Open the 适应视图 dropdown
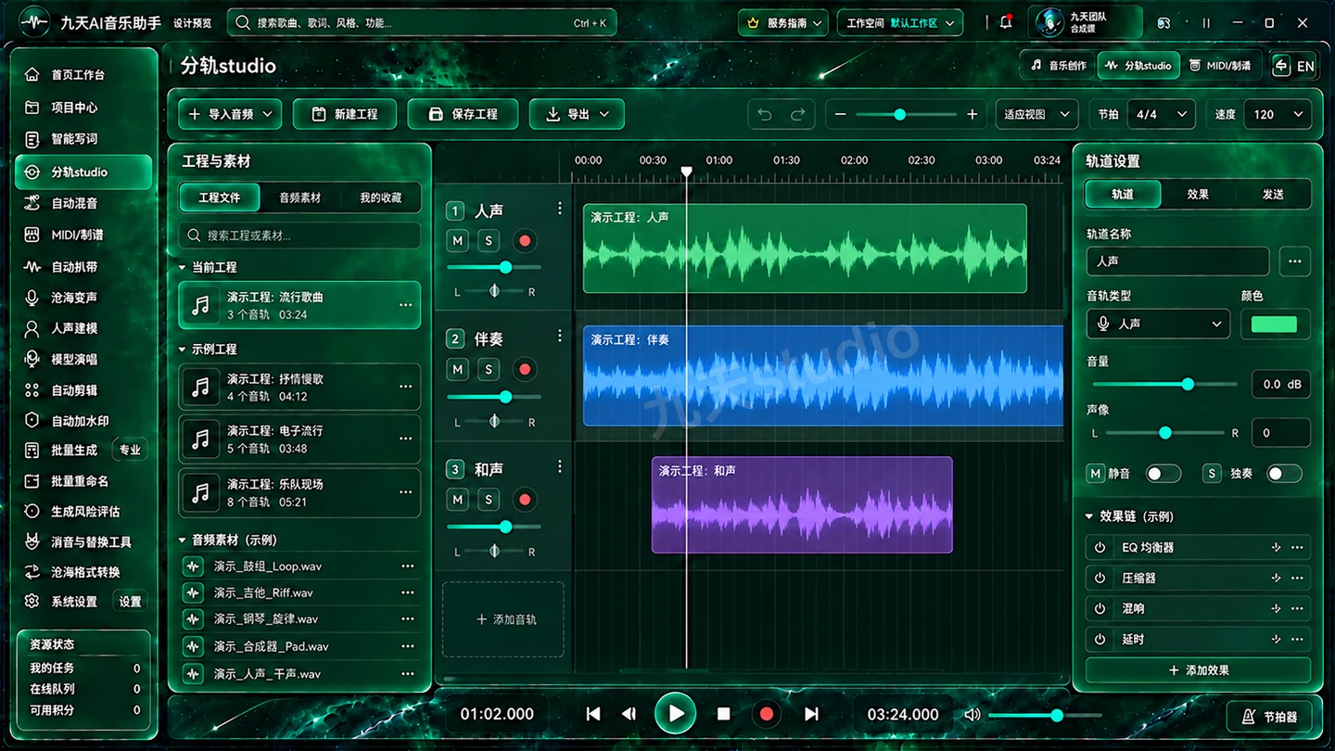Screen dimensions: 1335x751 pyautogui.click(x=1036, y=114)
